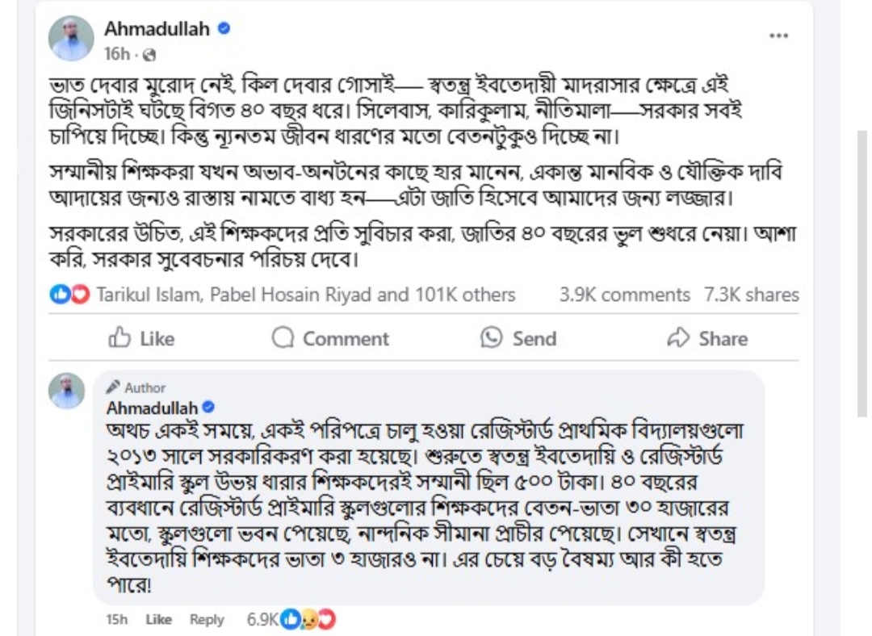The width and height of the screenshot is (872, 636).
Task: Open the commenter's profile picture avatar
Action: tap(67, 391)
